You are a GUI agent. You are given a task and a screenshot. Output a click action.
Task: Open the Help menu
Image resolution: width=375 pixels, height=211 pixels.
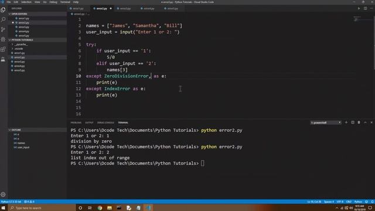click(x=76, y=2)
